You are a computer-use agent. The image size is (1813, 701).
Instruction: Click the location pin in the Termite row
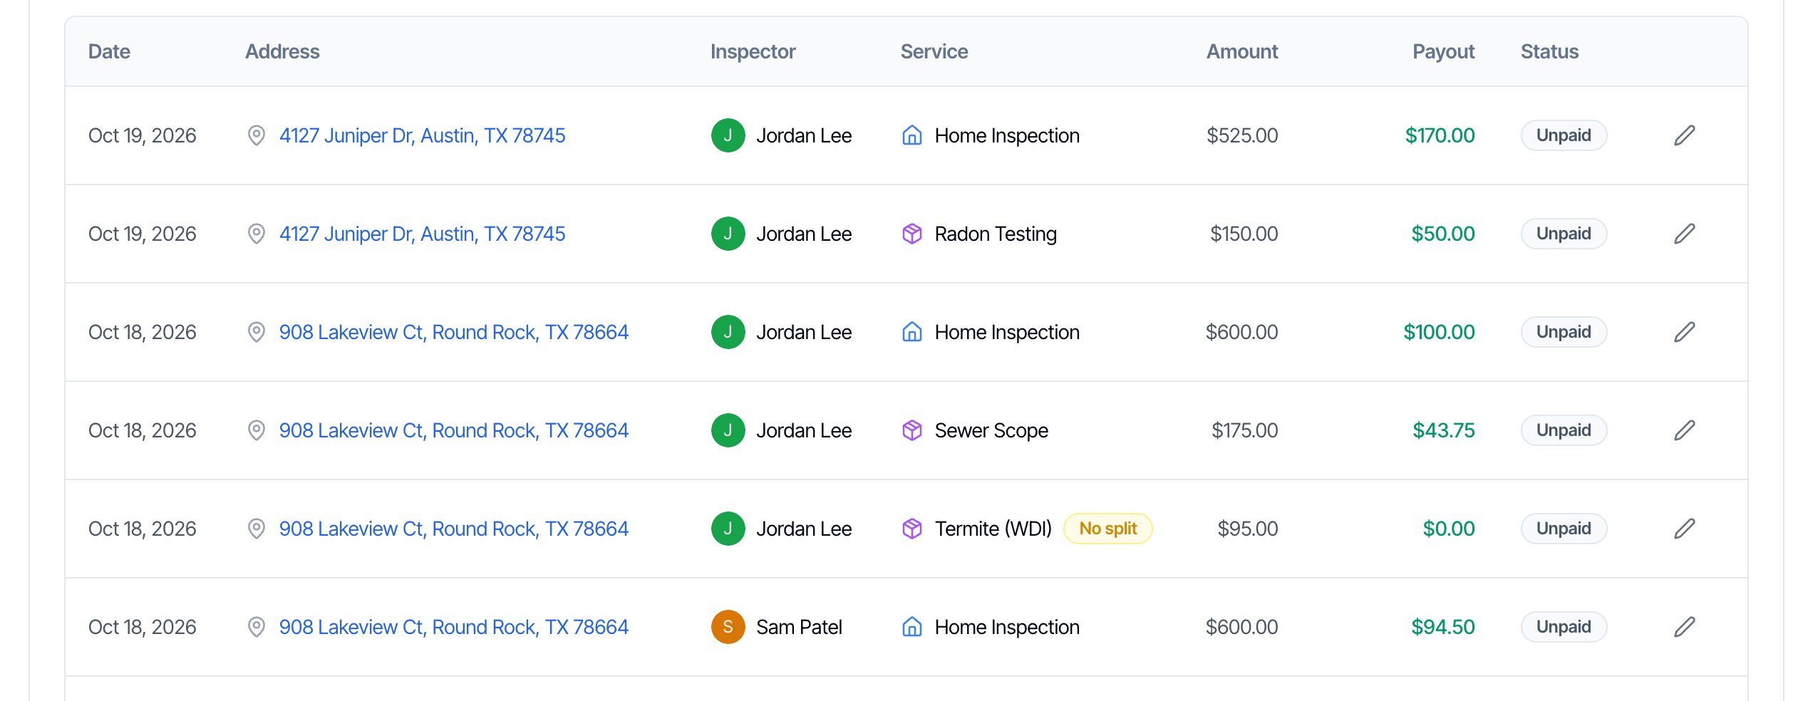pos(256,529)
